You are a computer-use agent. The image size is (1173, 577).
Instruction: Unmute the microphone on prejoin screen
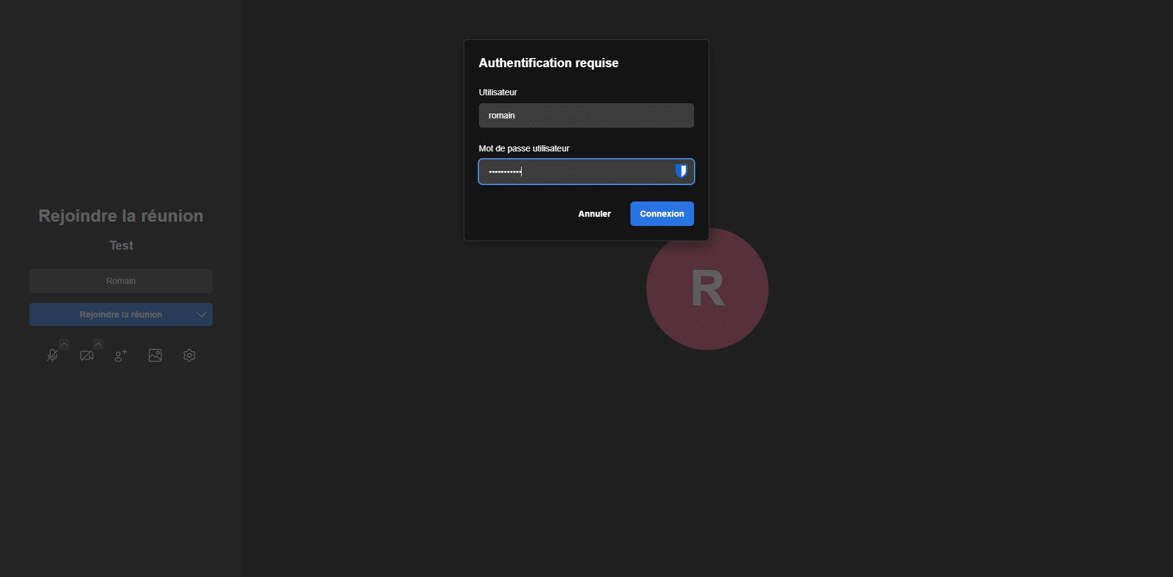click(53, 355)
